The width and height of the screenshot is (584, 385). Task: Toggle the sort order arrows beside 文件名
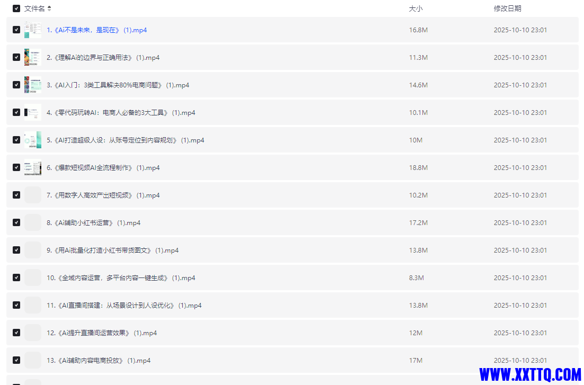[50, 8]
